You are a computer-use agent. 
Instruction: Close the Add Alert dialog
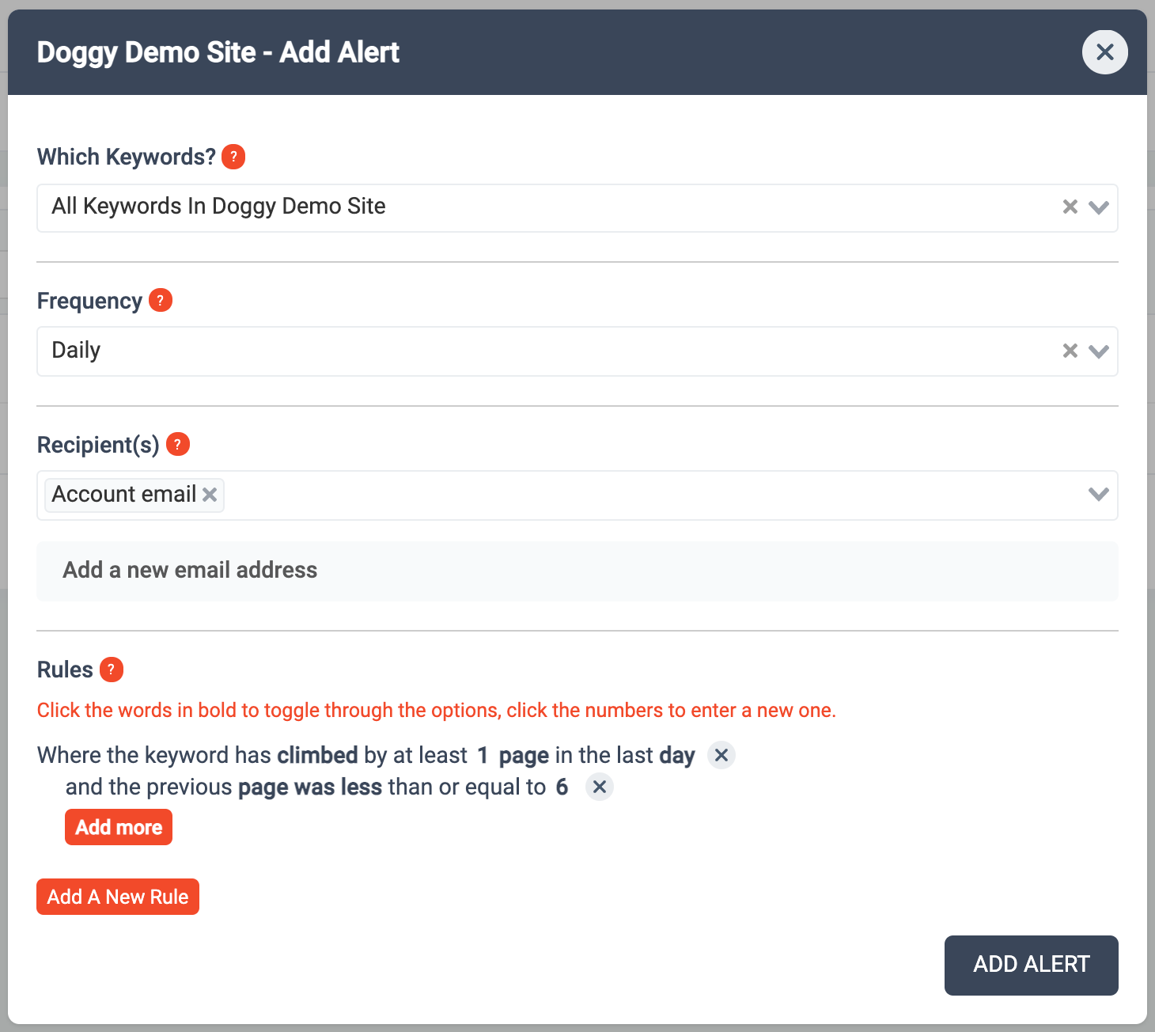click(x=1104, y=52)
